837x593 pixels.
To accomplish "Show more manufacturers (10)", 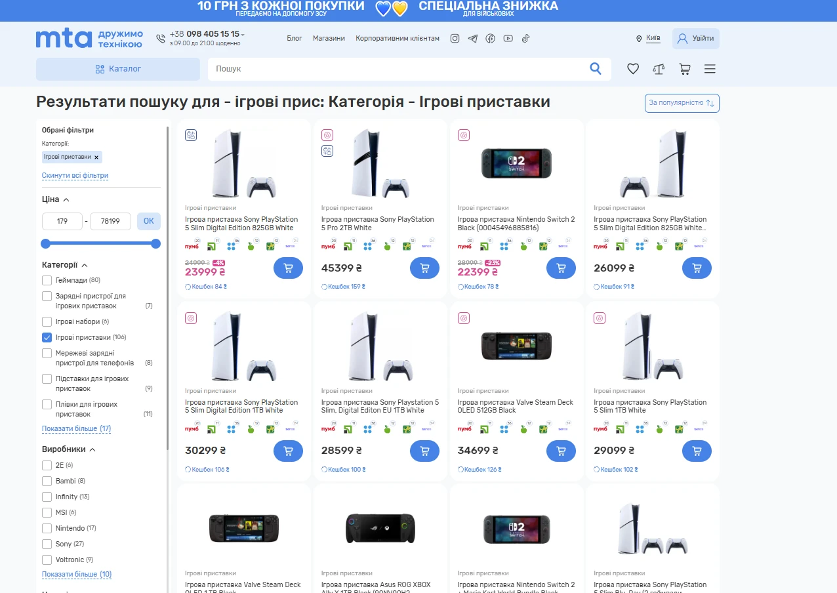I will click(x=77, y=574).
